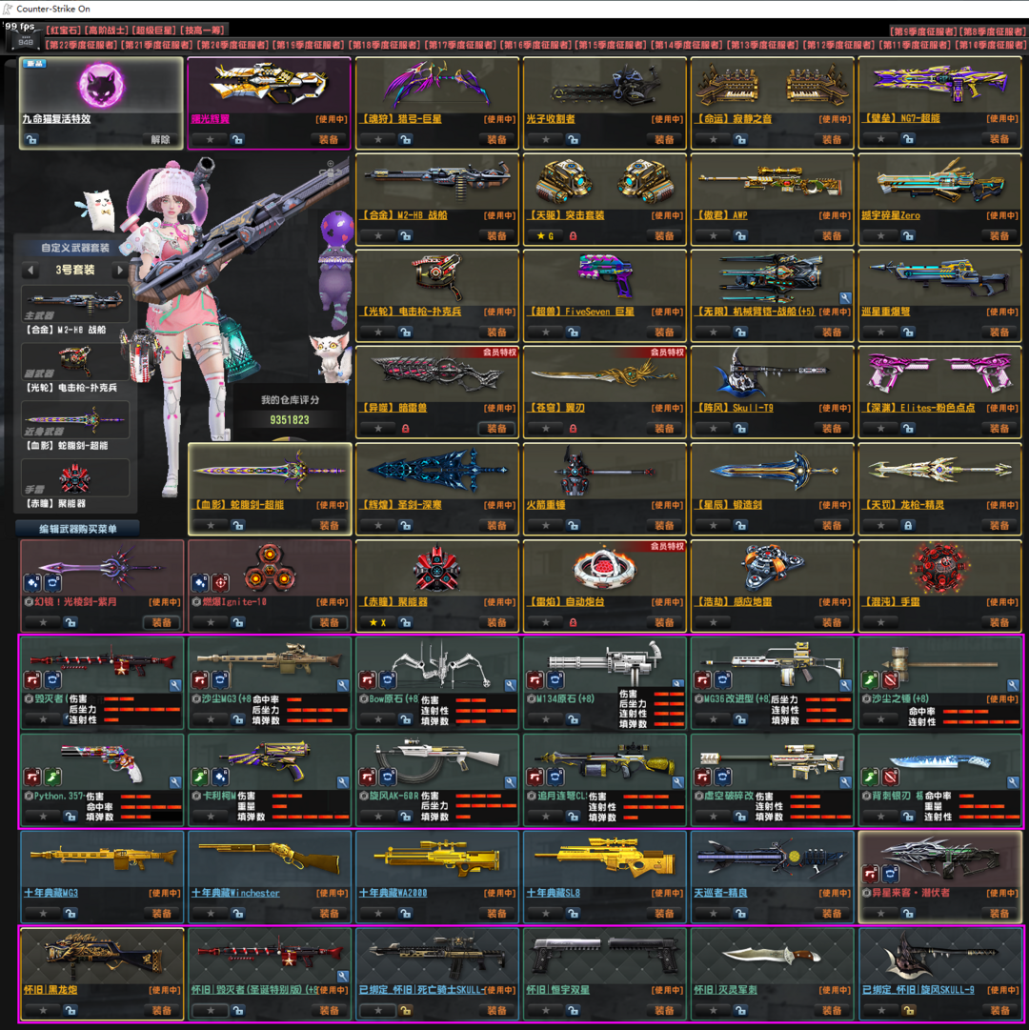Click 火箭重锤 weapon thumbnail
This screenshot has width=1029, height=1030.
coord(604,472)
